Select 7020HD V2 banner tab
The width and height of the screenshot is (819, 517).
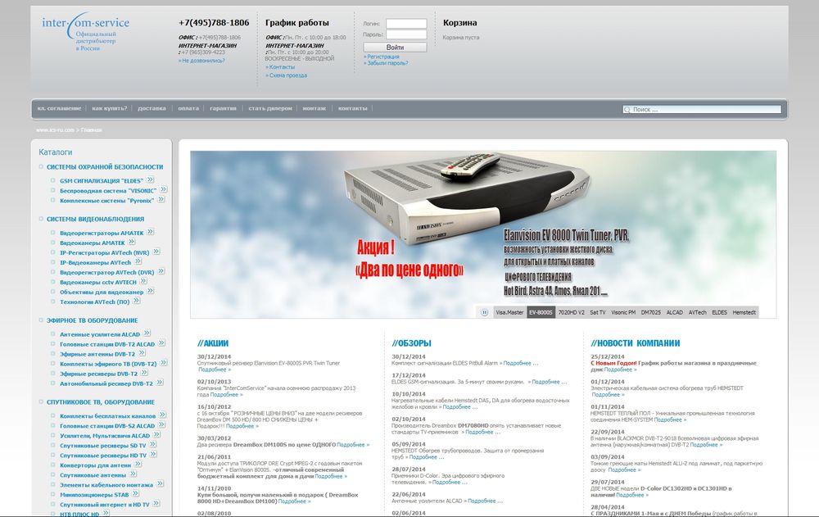(571, 313)
